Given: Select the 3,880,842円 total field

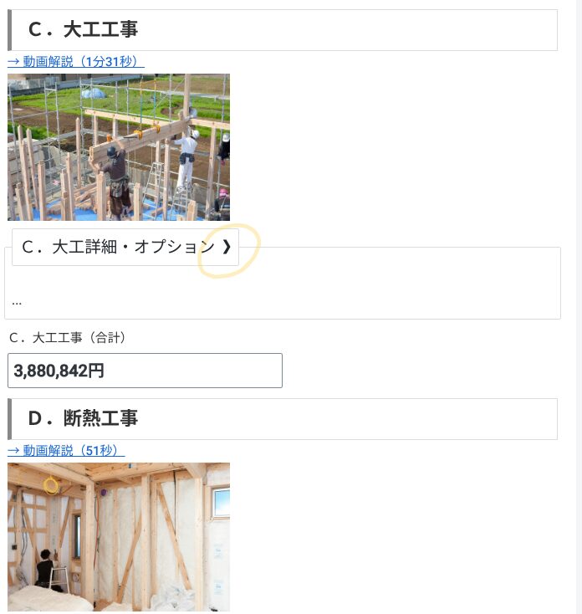Looking at the screenshot, I should coord(145,371).
